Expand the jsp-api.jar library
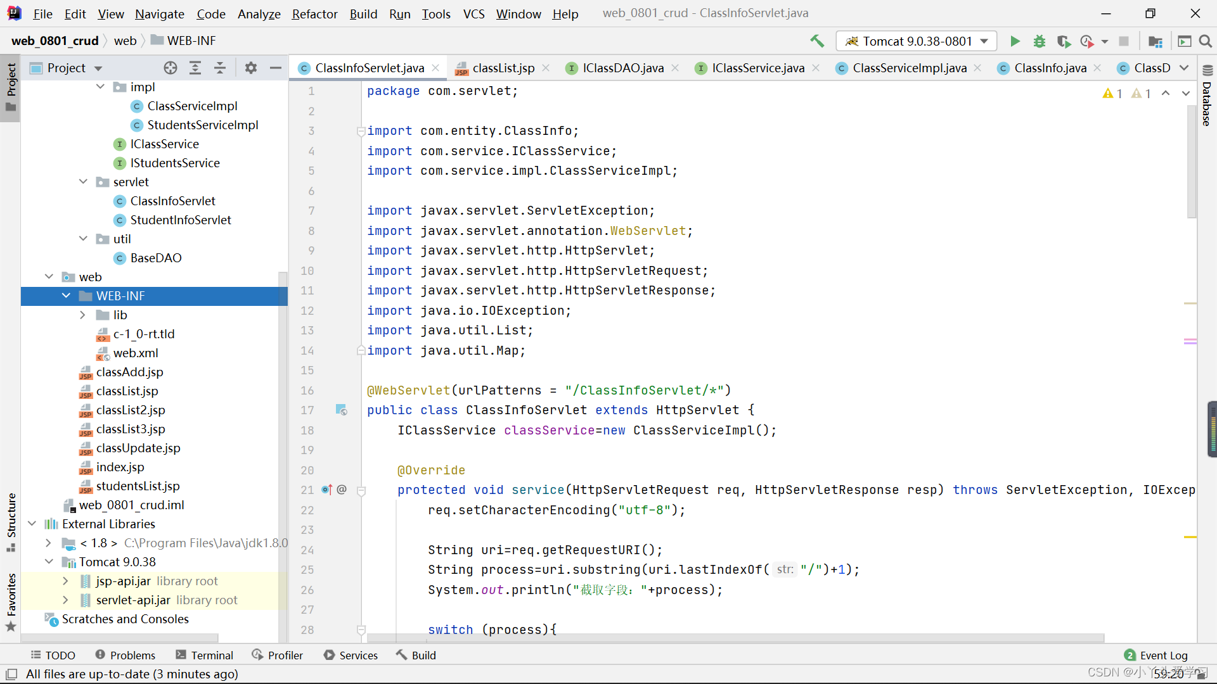Image resolution: width=1217 pixels, height=684 pixels. (66, 581)
